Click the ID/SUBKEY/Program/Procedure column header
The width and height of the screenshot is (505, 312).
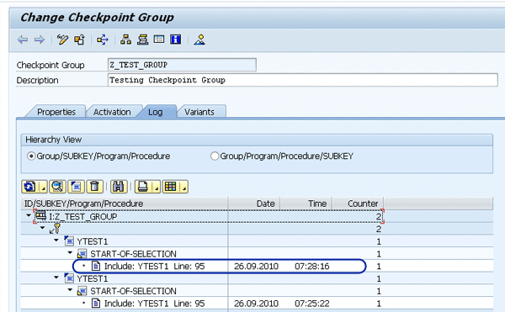tap(125, 204)
